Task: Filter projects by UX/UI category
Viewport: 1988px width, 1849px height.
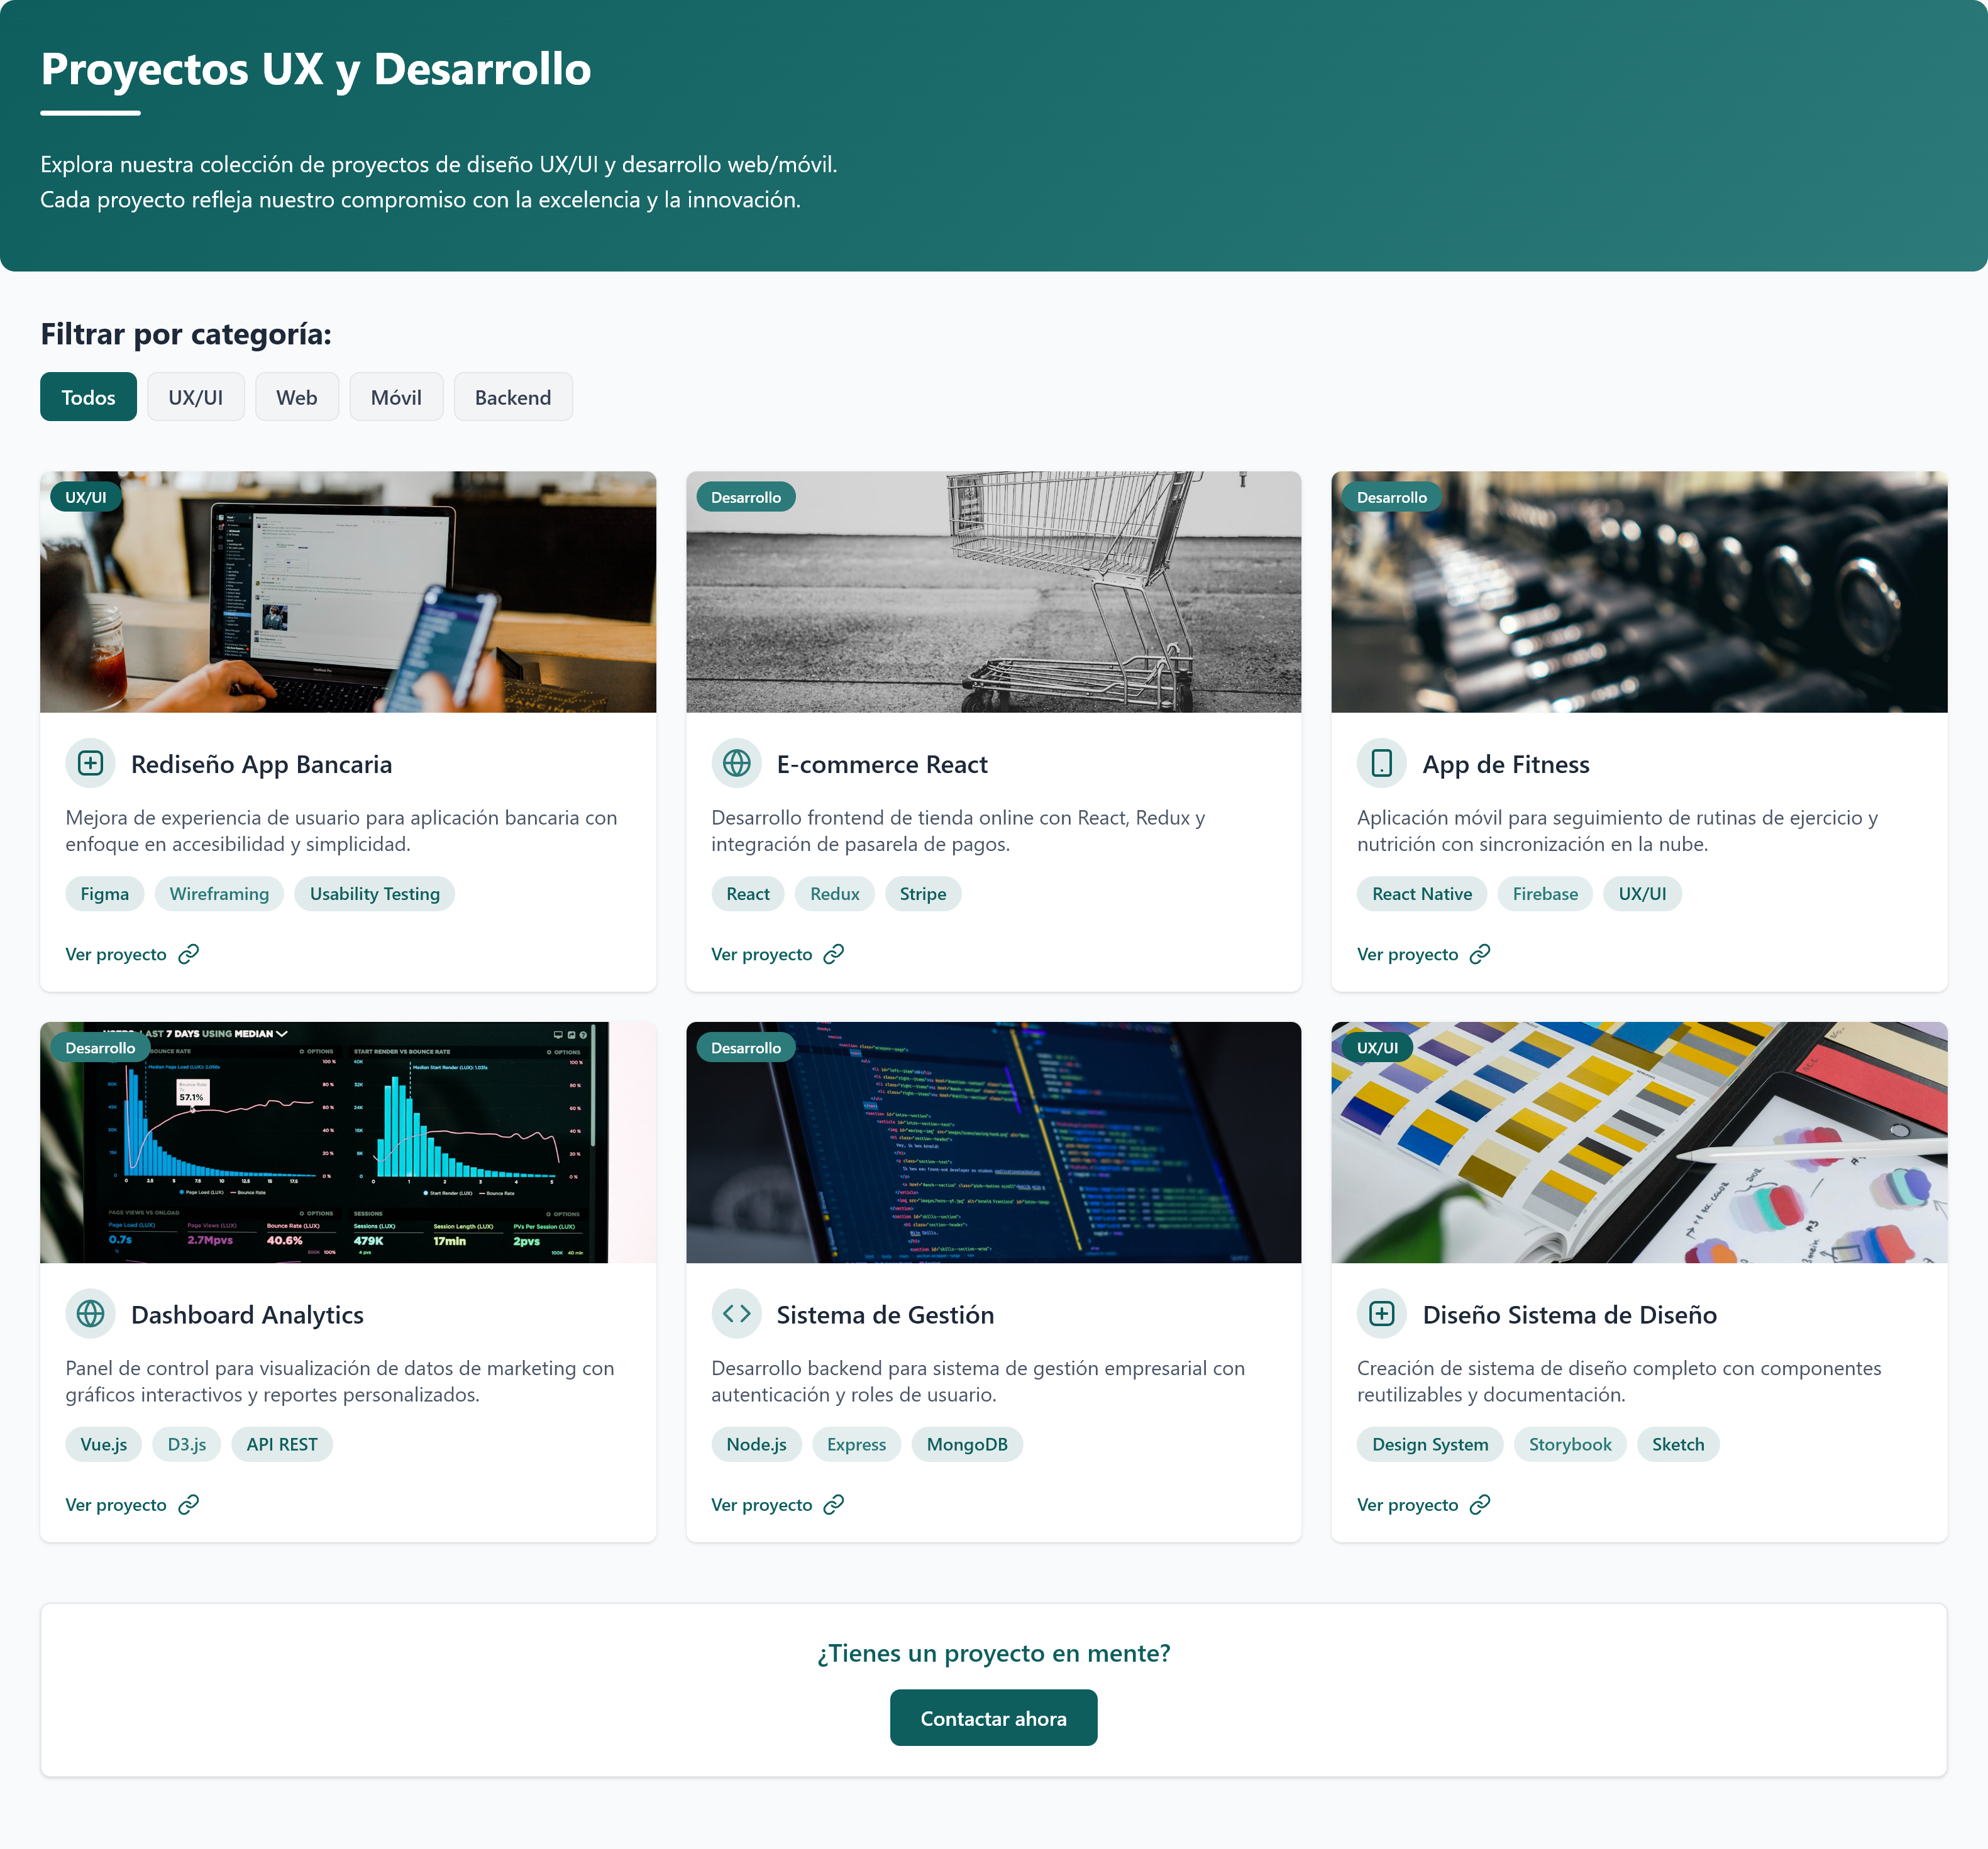Action: pyautogui.click(x=195, y=397)
